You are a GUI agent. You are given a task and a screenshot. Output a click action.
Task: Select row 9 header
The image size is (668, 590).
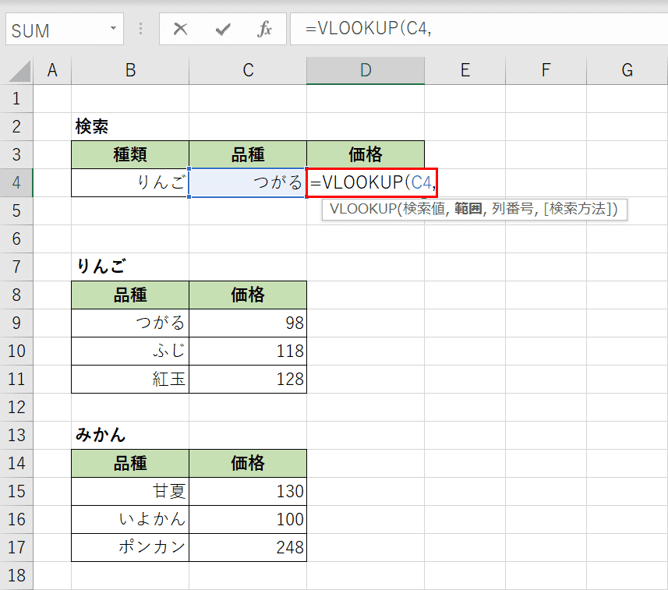point(16,323)
